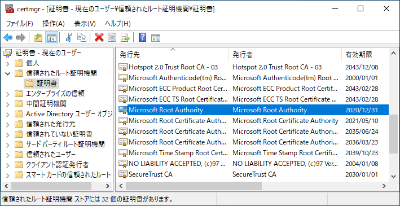Click certificate icon of Microsoft Root Authority
The width and height of the screenshot is (400, 206).
coord(122,110)
